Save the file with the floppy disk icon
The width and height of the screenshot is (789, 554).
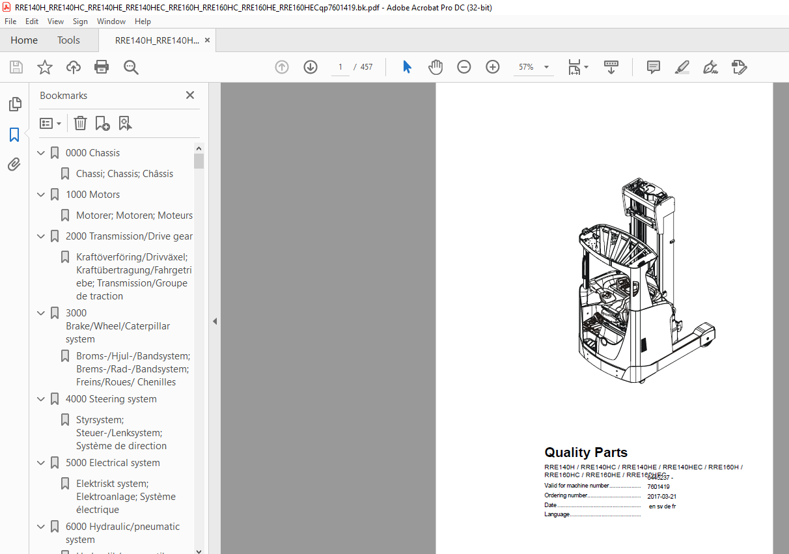pos(16,67)
